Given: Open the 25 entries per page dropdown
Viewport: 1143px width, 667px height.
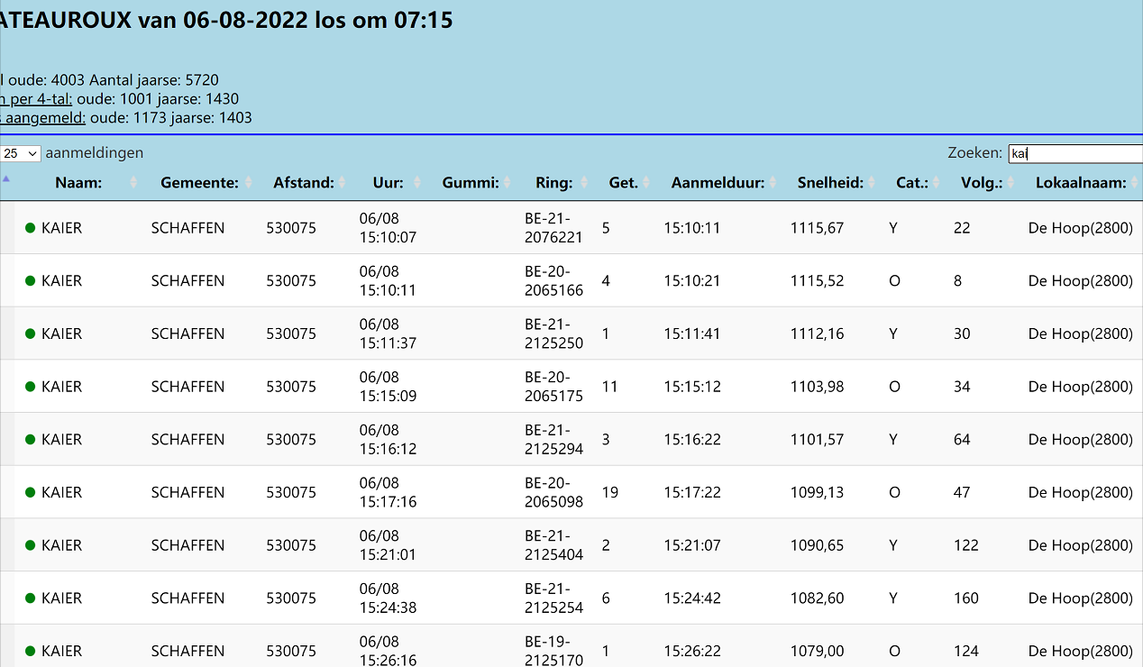Looking at the screenshot, I should pos(21,153).
